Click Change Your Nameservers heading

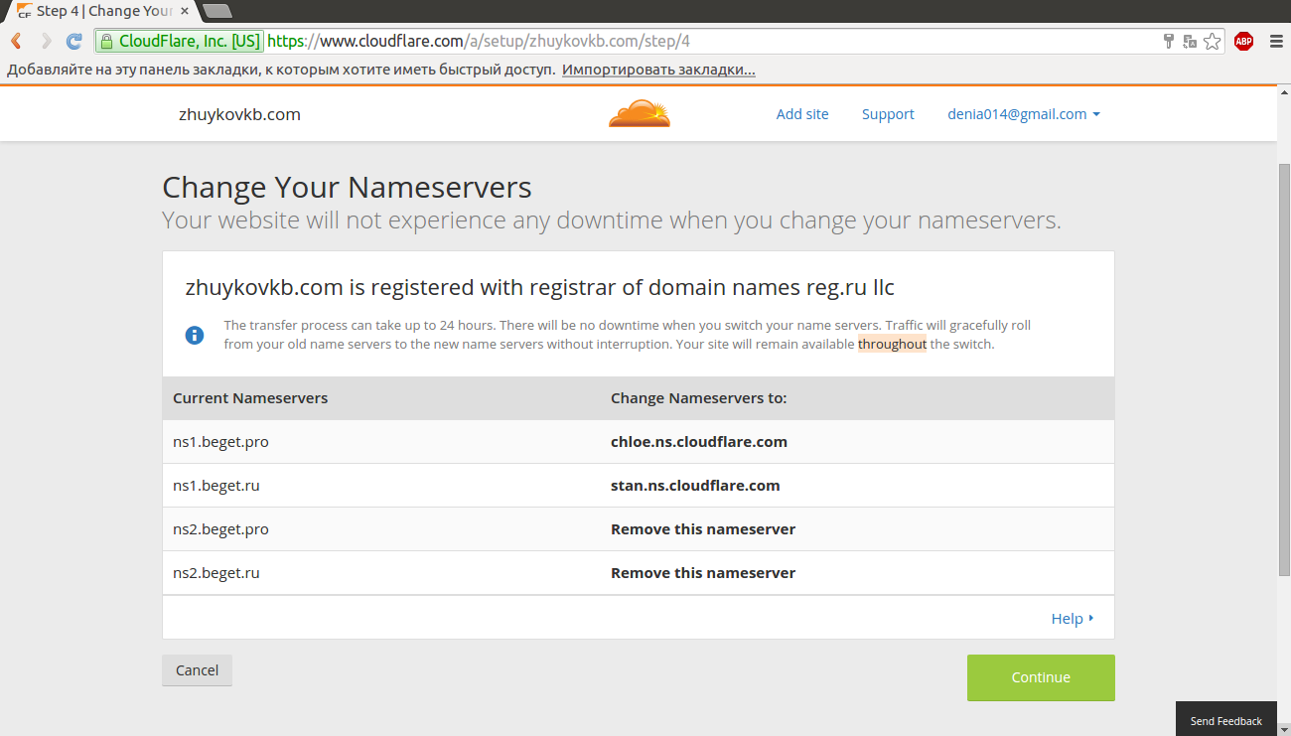(347, 187)
